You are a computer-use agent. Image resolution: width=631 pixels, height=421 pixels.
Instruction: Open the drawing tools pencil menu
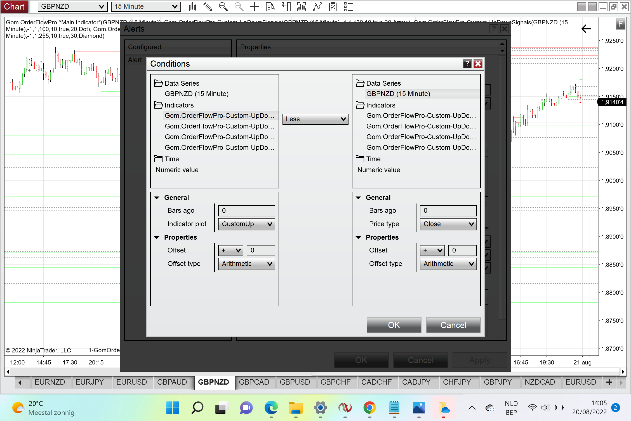[x=208, y=6]
